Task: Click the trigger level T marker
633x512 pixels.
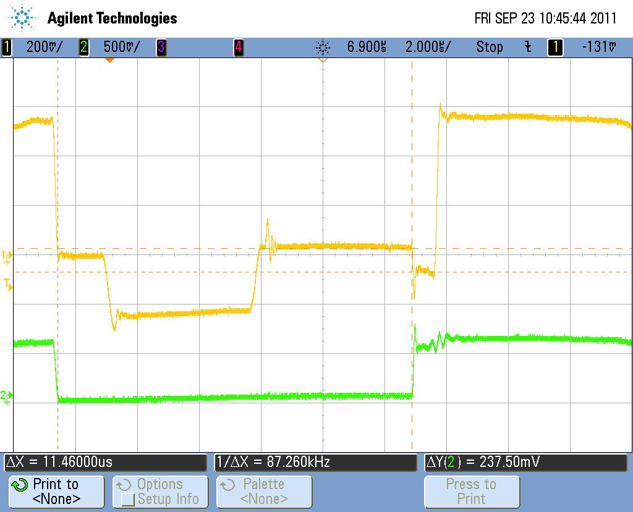Action: [x=8, y=284]
